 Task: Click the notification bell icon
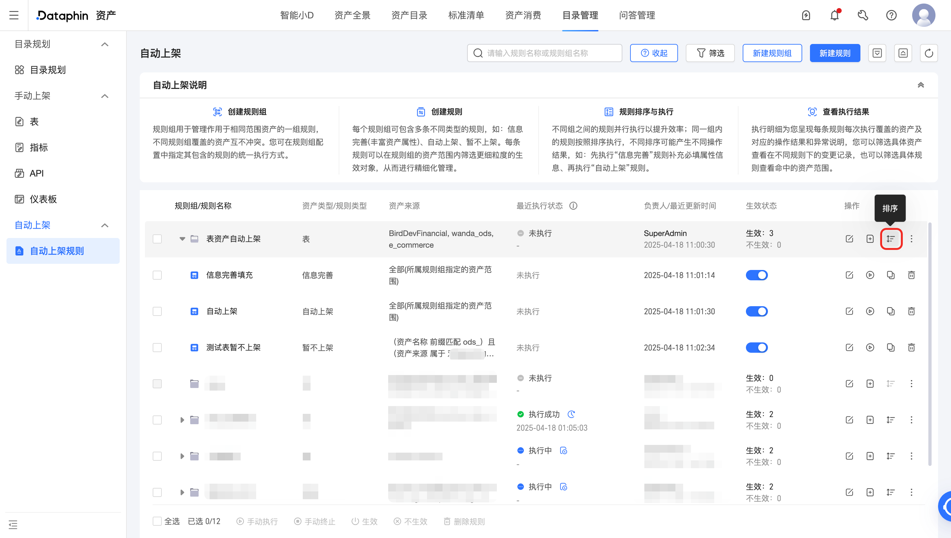click(x=834, y=15)
